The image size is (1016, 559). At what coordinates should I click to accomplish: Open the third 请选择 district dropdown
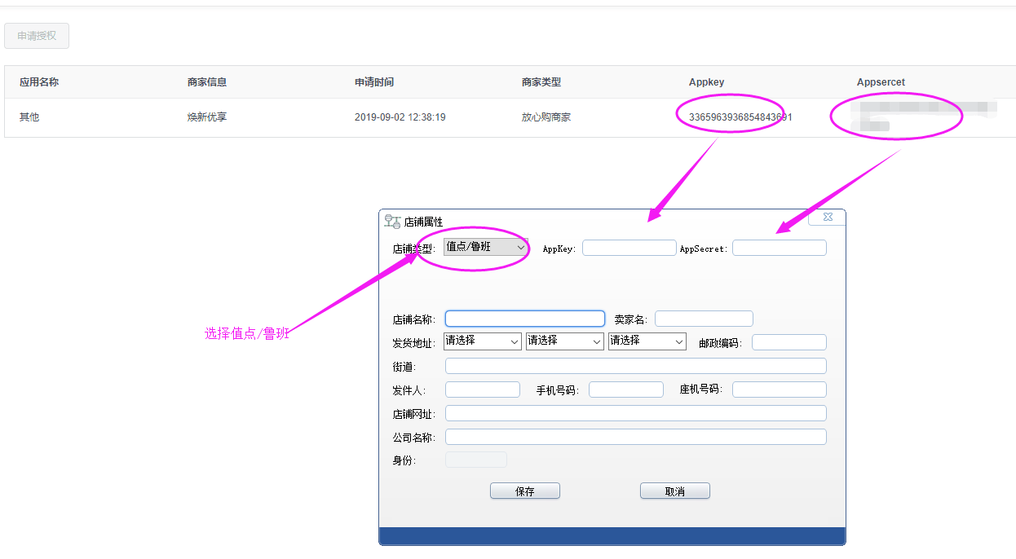pos(646,341)
